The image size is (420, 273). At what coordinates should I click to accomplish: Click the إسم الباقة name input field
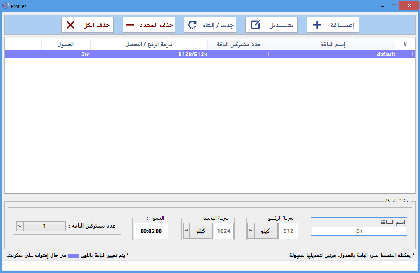(x=359, y=231)
